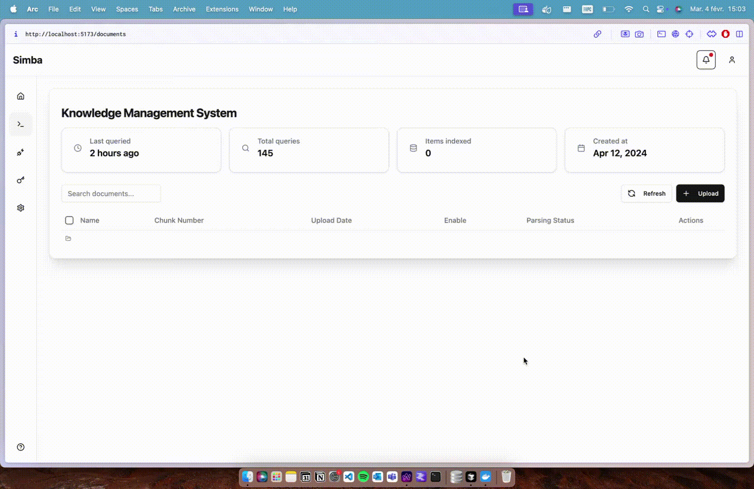The width and height of the screenshot is (754, 489).
Task: Click the Enable column header
Action: coord(455,220)
